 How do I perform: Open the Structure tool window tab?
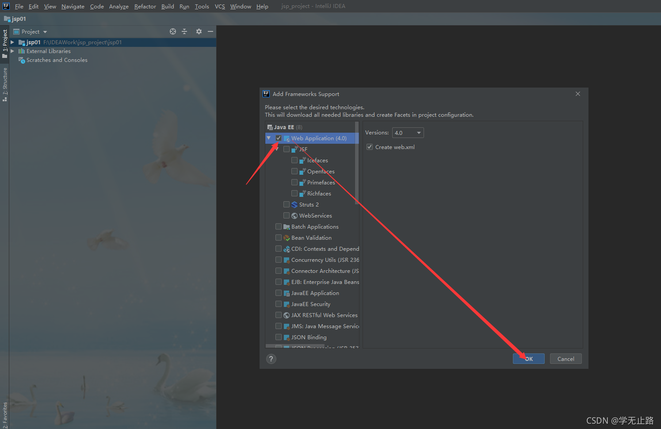pos(5,84)
